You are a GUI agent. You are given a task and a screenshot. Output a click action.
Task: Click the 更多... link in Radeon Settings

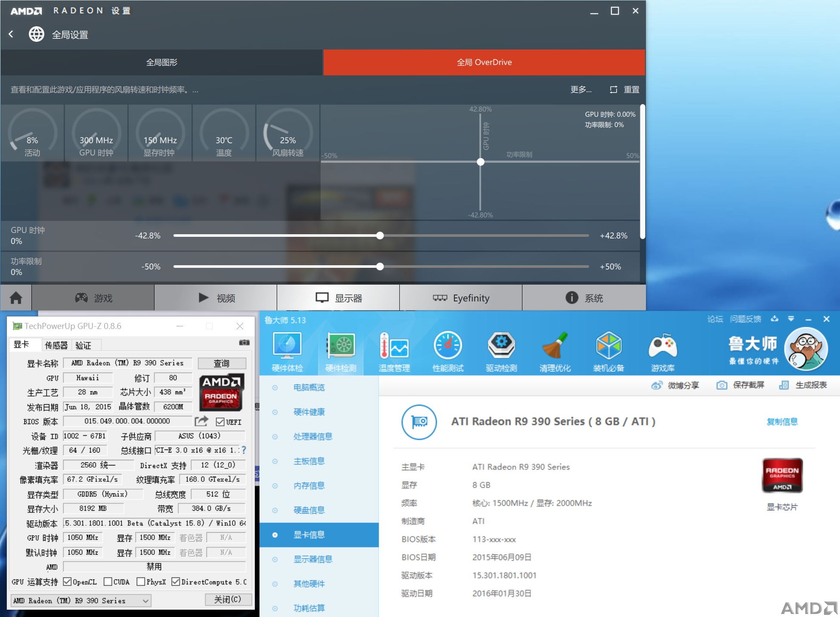(581, 90)
